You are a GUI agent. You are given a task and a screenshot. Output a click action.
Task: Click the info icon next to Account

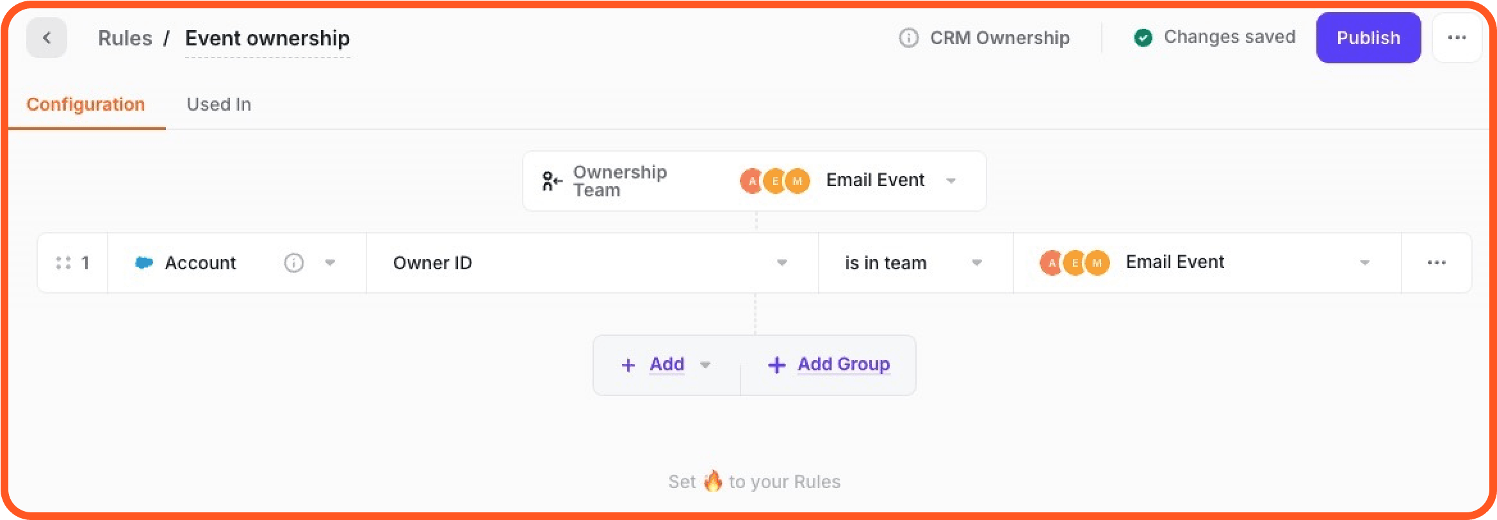(293, 263)
